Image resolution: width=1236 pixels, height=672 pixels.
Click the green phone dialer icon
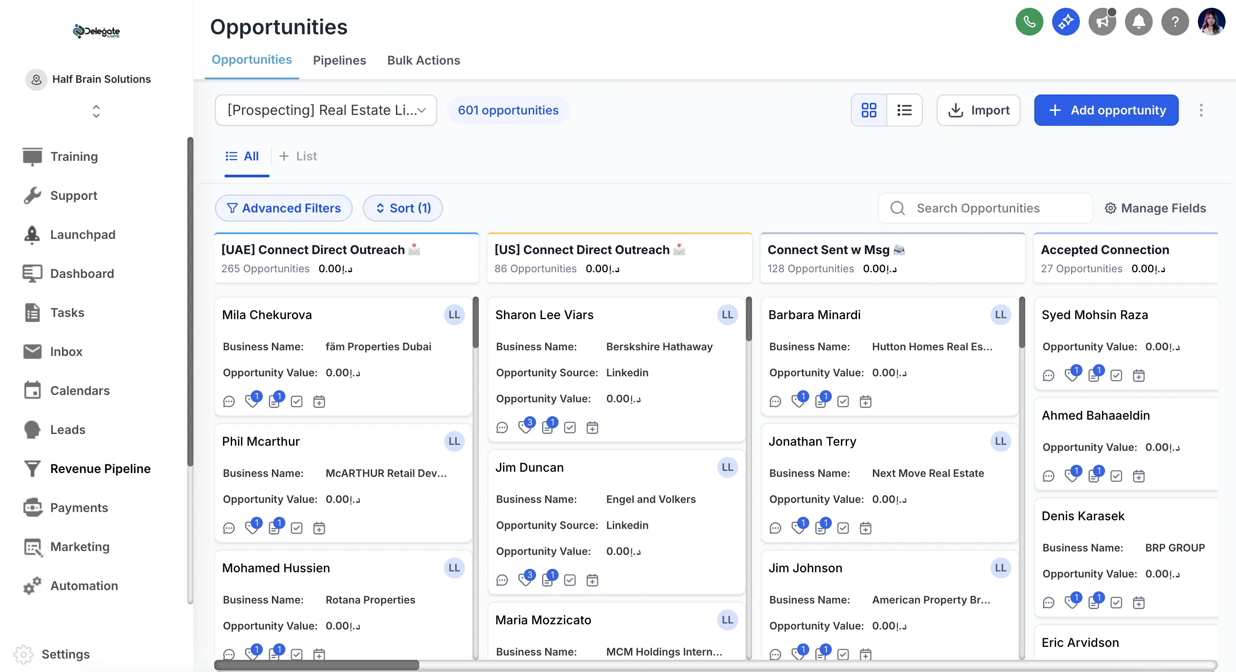point(1029,22)
